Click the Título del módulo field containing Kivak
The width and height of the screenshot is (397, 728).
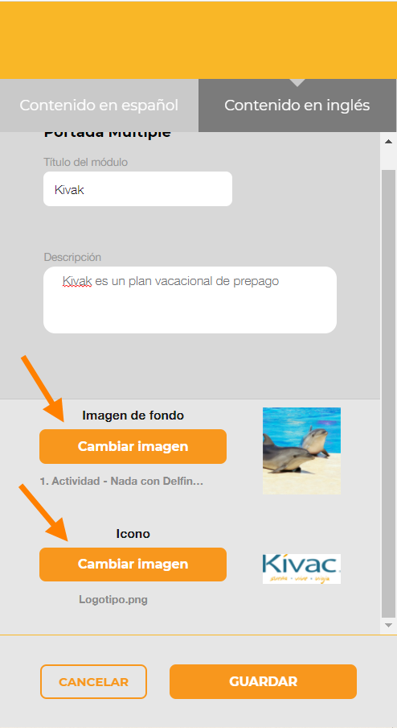coord(137,189)
